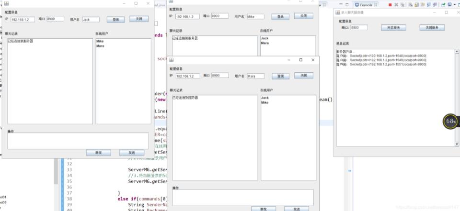Click 发送 button in Mara's window
The height and width of the screenshot is (211, 460).
(297, 209)
